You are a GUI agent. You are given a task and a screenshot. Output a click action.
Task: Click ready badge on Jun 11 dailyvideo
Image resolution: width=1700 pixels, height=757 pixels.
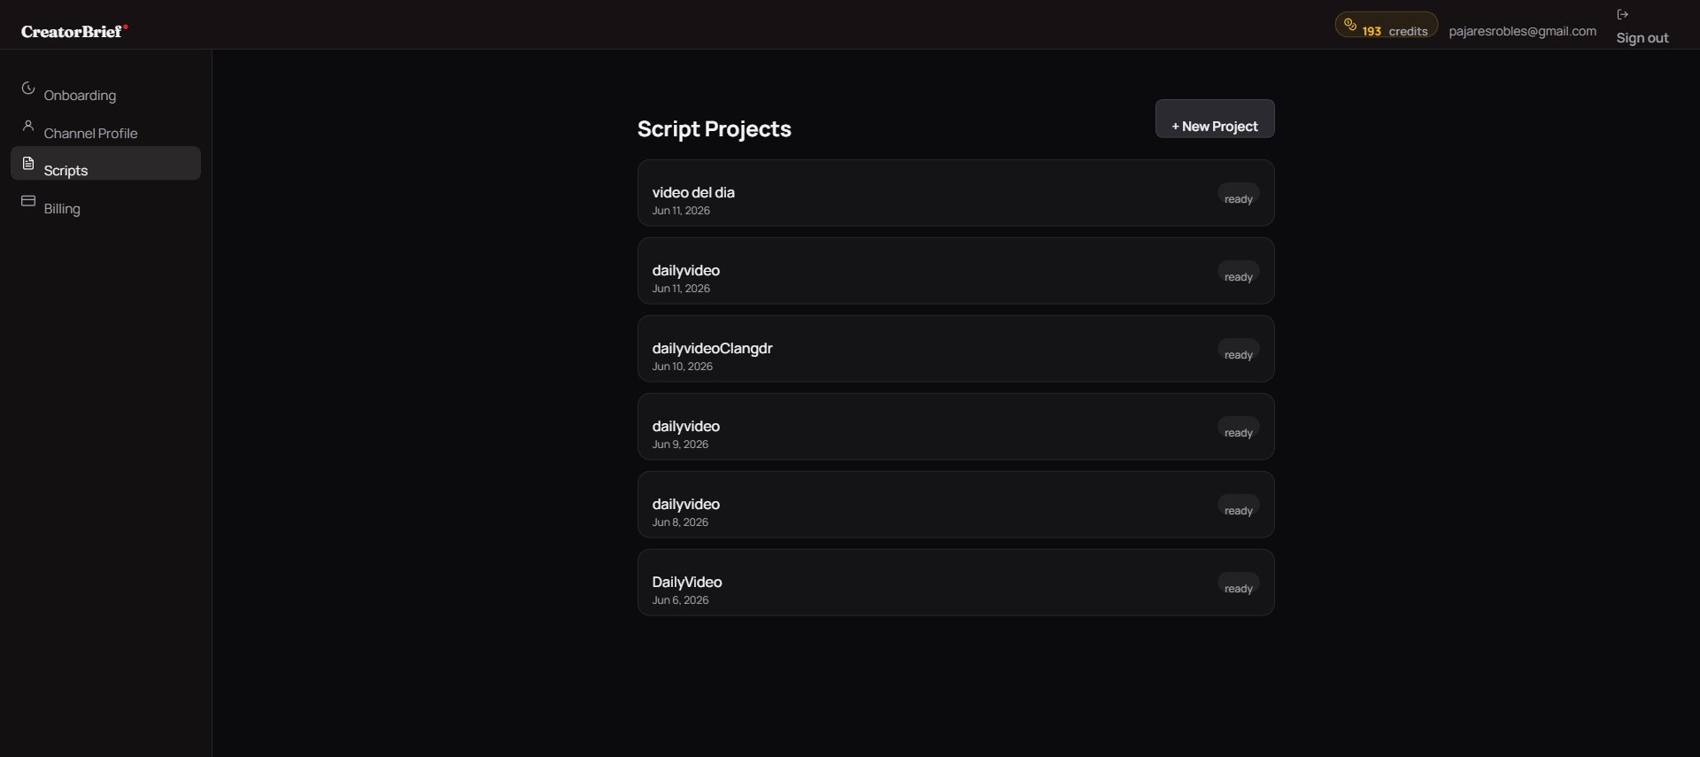(1239, 273)
